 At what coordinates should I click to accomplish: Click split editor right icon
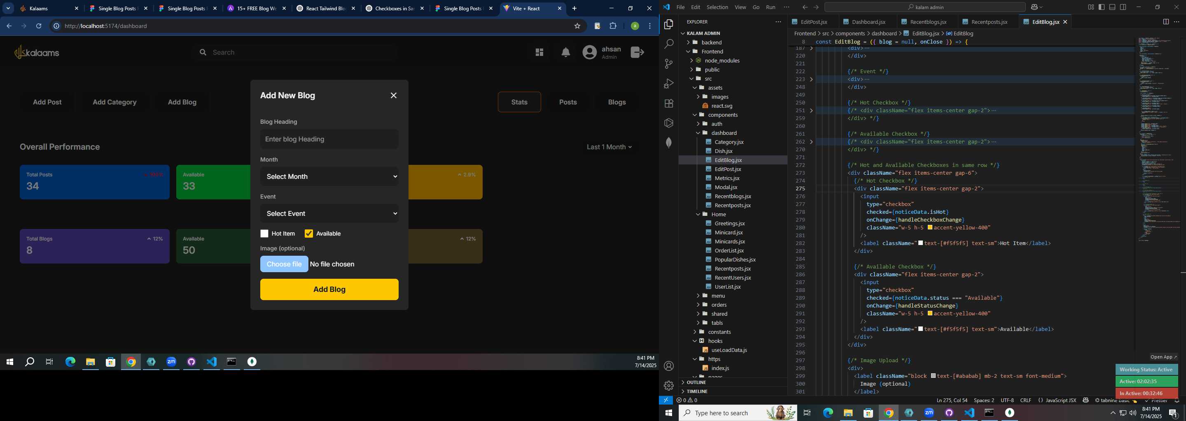(1166, 22)
